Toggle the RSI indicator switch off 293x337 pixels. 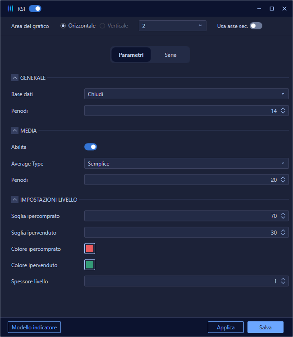pos(35,9)
